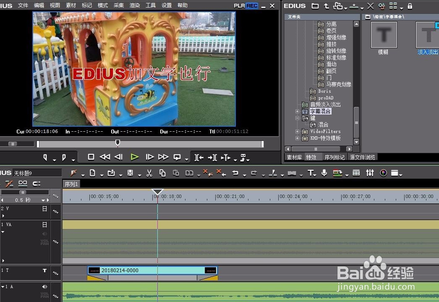Switch to the 源文件浏览 tab
This screenshot has width=439, height=302.
click(x=362, y=157)
